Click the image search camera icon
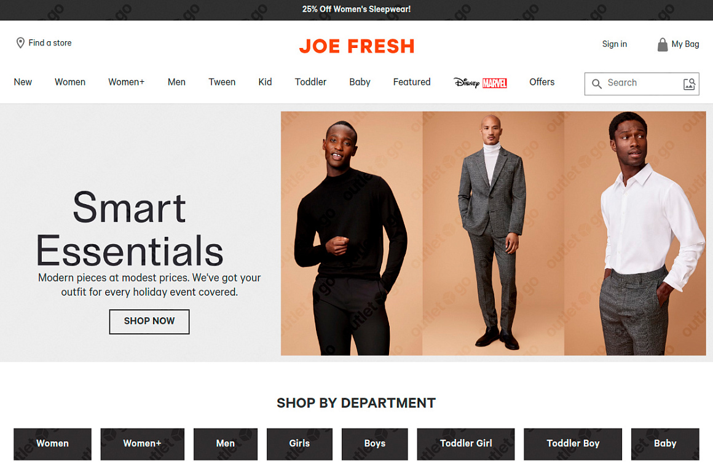 [690, 84]
